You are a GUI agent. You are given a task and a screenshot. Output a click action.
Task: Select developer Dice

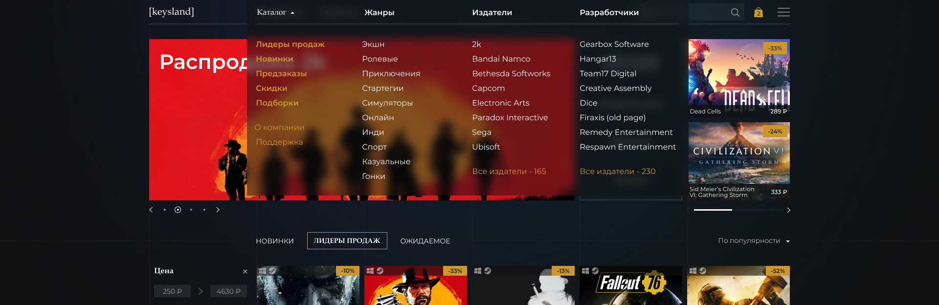click(588, 103)
